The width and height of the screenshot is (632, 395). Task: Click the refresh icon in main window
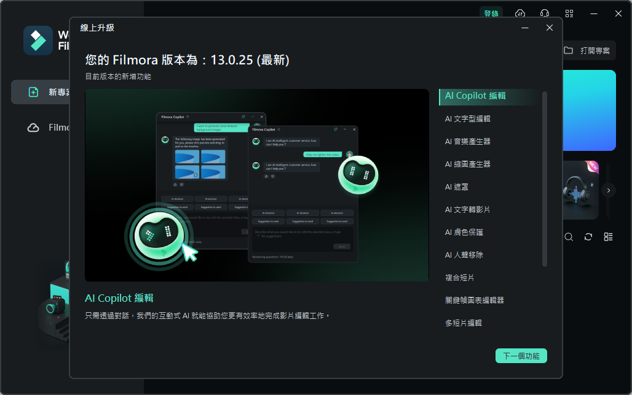tap(588, 237)
